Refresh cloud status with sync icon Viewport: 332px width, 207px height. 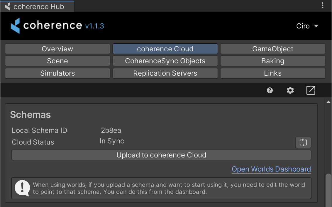303,143
